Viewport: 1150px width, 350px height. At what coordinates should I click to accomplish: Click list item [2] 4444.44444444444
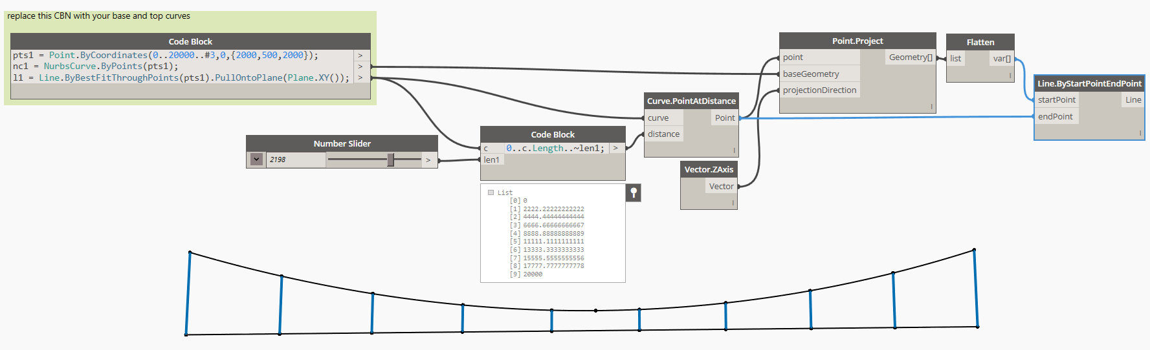pyautogui.click(x=547, y=217)
